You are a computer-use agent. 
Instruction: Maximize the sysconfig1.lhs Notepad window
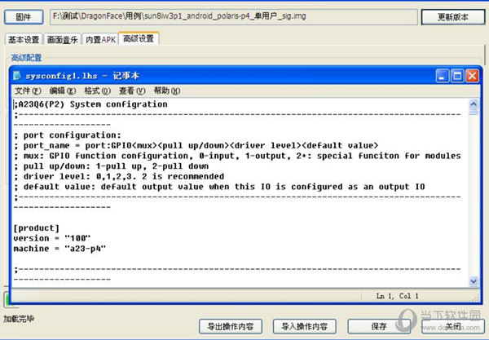click(457, 76)
